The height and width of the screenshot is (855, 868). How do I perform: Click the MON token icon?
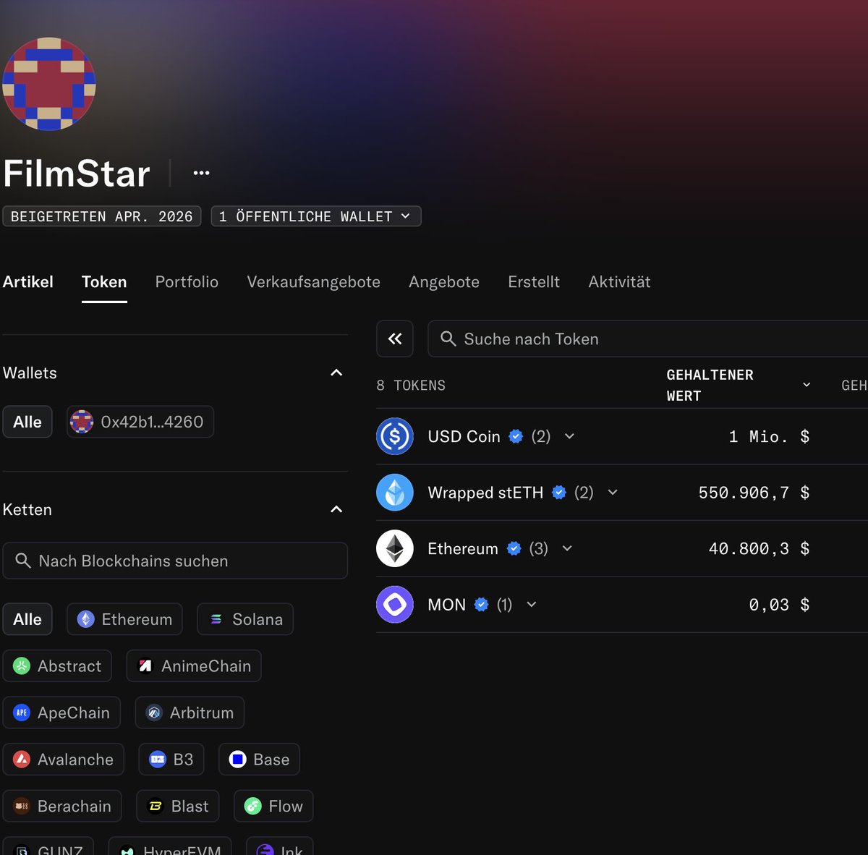tap(395, 605)
